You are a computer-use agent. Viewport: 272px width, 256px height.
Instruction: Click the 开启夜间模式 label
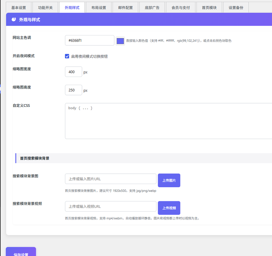pos(24,56)
